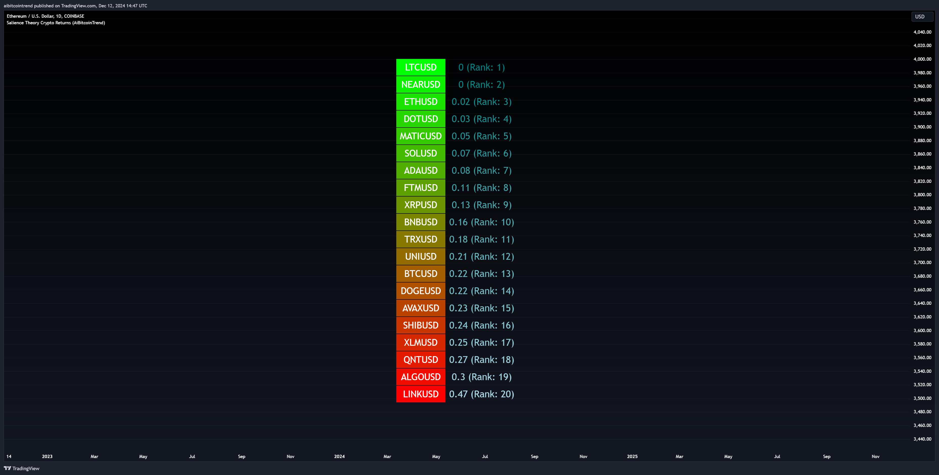
Task: Click the AVAXUSD symbol cell
Action: tap(421, 308)
